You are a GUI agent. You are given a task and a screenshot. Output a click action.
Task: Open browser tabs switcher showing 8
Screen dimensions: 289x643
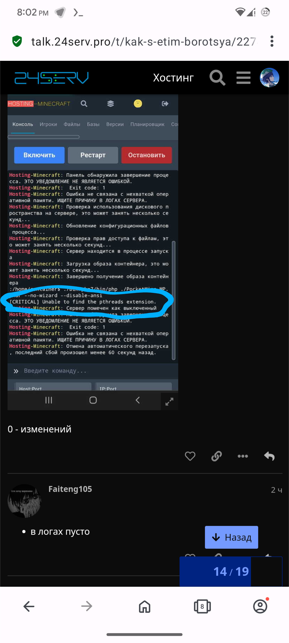(202, 606)
